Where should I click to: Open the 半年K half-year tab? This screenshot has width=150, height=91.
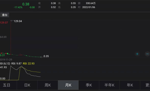point(109,85)
